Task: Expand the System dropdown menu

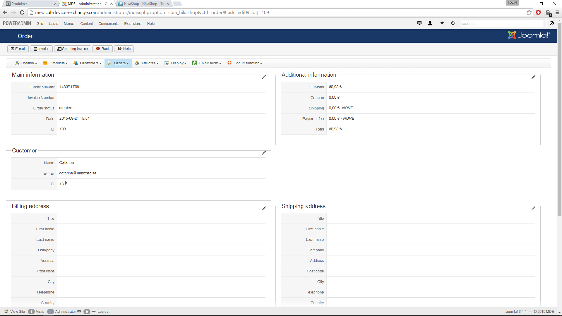Action: [26, 63]
